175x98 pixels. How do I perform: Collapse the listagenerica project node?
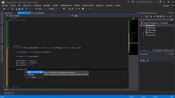point(141,25)
